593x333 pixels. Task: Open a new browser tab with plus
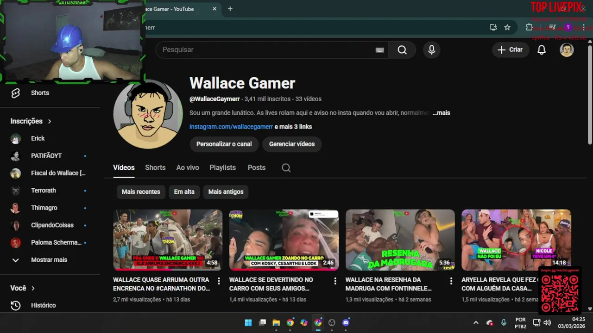pyautogui.click(x=230, y=9)
